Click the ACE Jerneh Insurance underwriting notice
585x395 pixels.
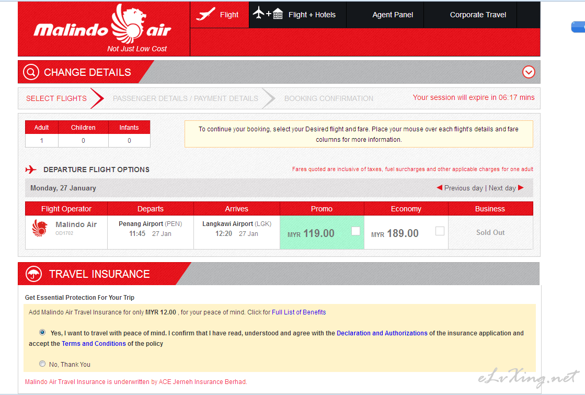pyautogui.click(x=136, y=382)
